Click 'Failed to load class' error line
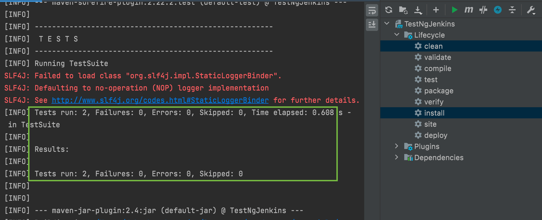Image resolution: width=542 pixels, height=220 pixels. click(143, 76)
